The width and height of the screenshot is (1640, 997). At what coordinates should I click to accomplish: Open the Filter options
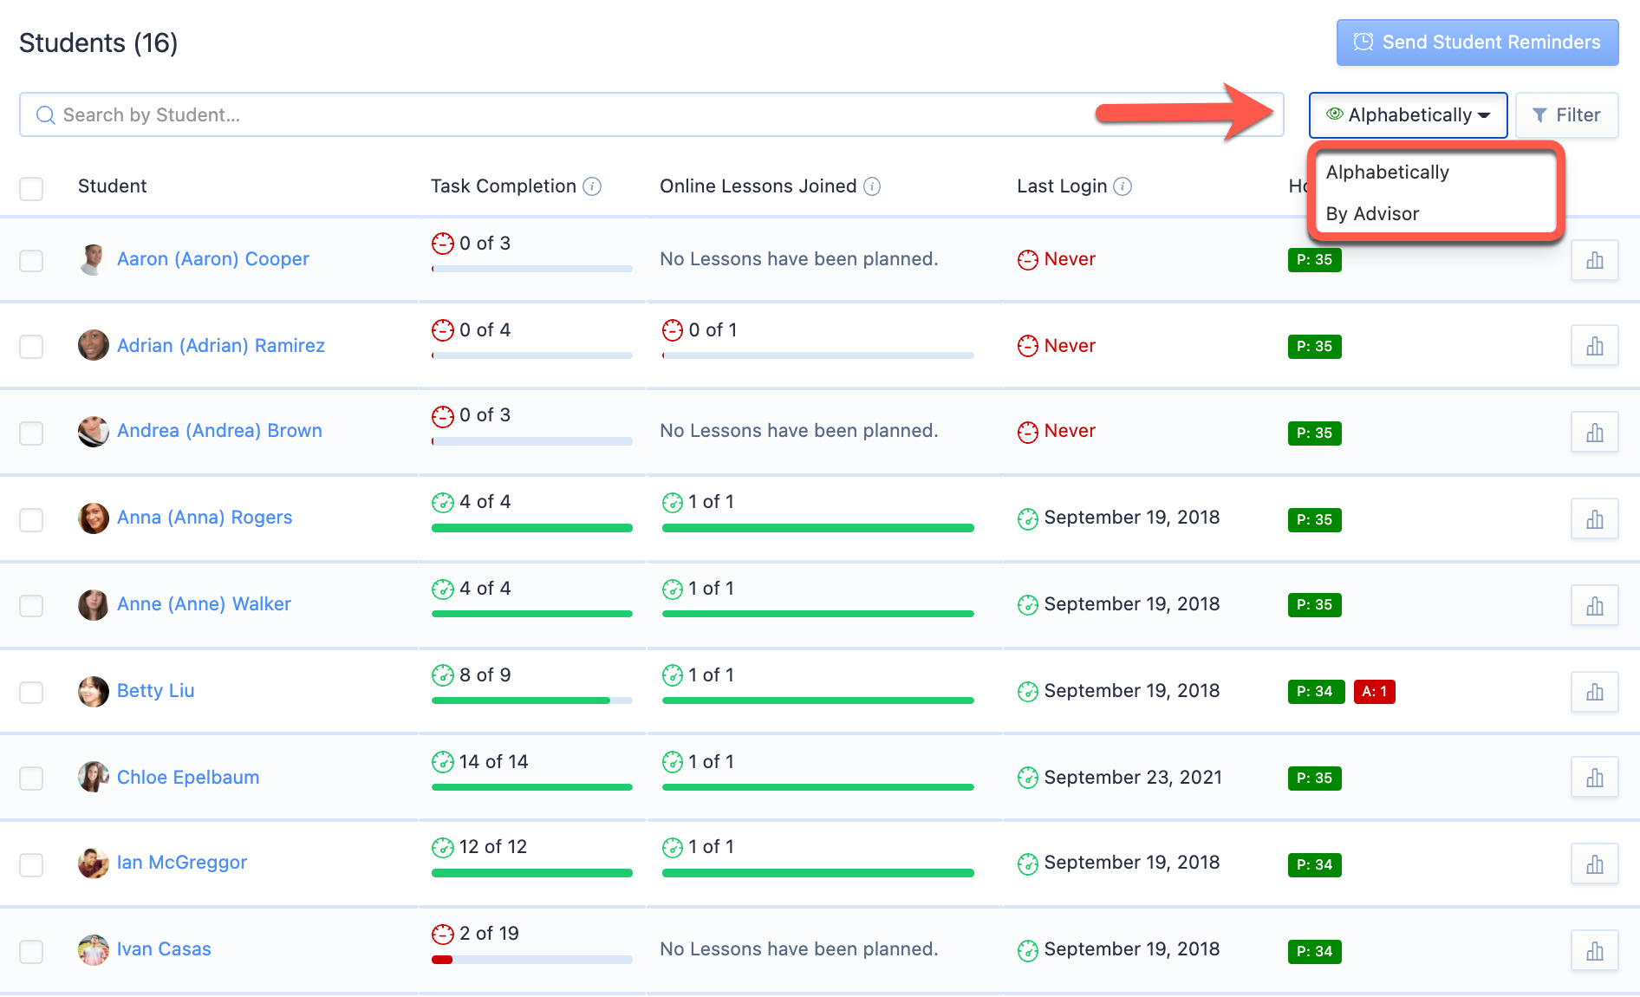tap(1566, 115)
